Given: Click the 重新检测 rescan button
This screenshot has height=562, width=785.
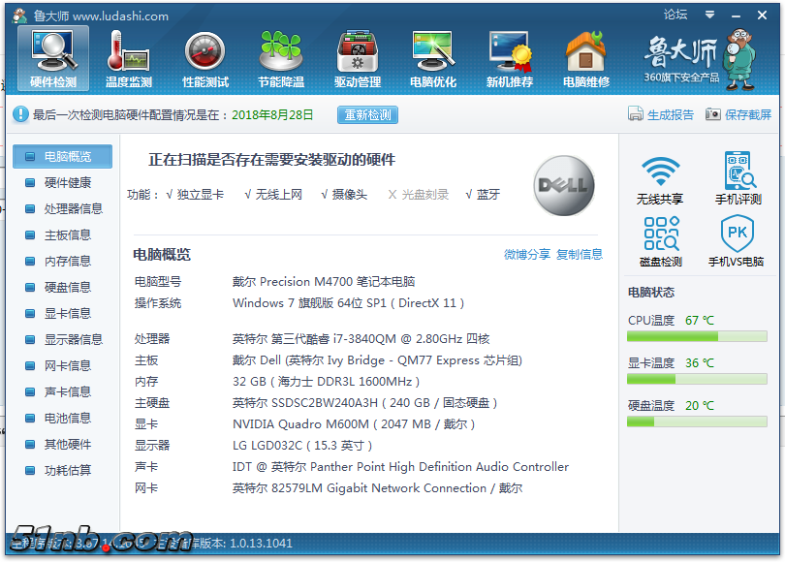Looking at the screenshot, I should (x=367, y=114).
